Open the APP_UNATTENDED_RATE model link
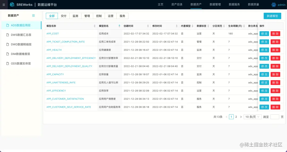This screenshot has height=152, width=287. (61, 82)
